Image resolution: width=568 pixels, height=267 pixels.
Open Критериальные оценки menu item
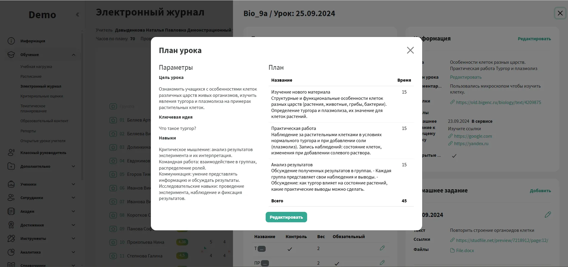pyautogui.click(x=42, y=96)
